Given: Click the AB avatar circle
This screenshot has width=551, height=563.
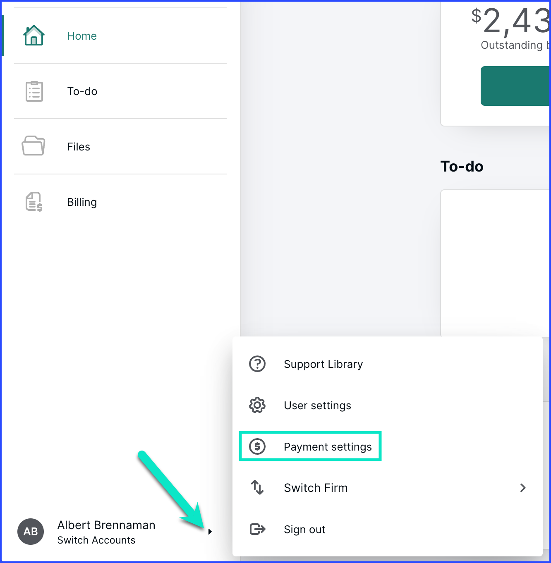Looking at the screenshot, I should point(31,532).
